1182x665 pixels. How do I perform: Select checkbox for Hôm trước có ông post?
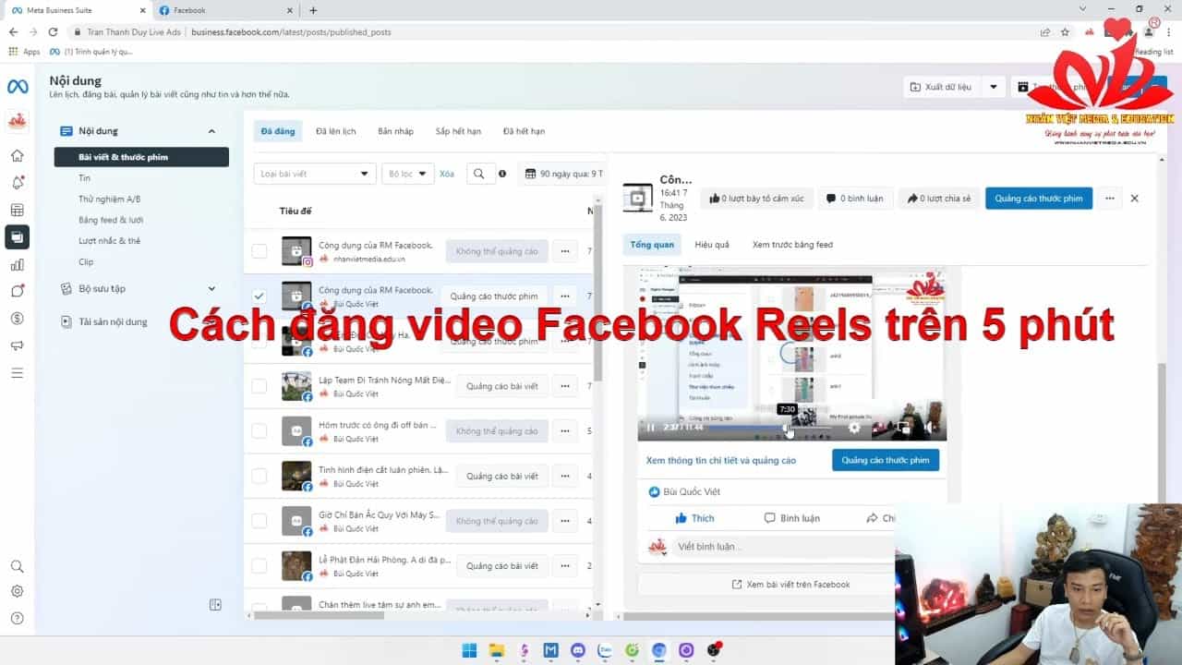(259, 431)
